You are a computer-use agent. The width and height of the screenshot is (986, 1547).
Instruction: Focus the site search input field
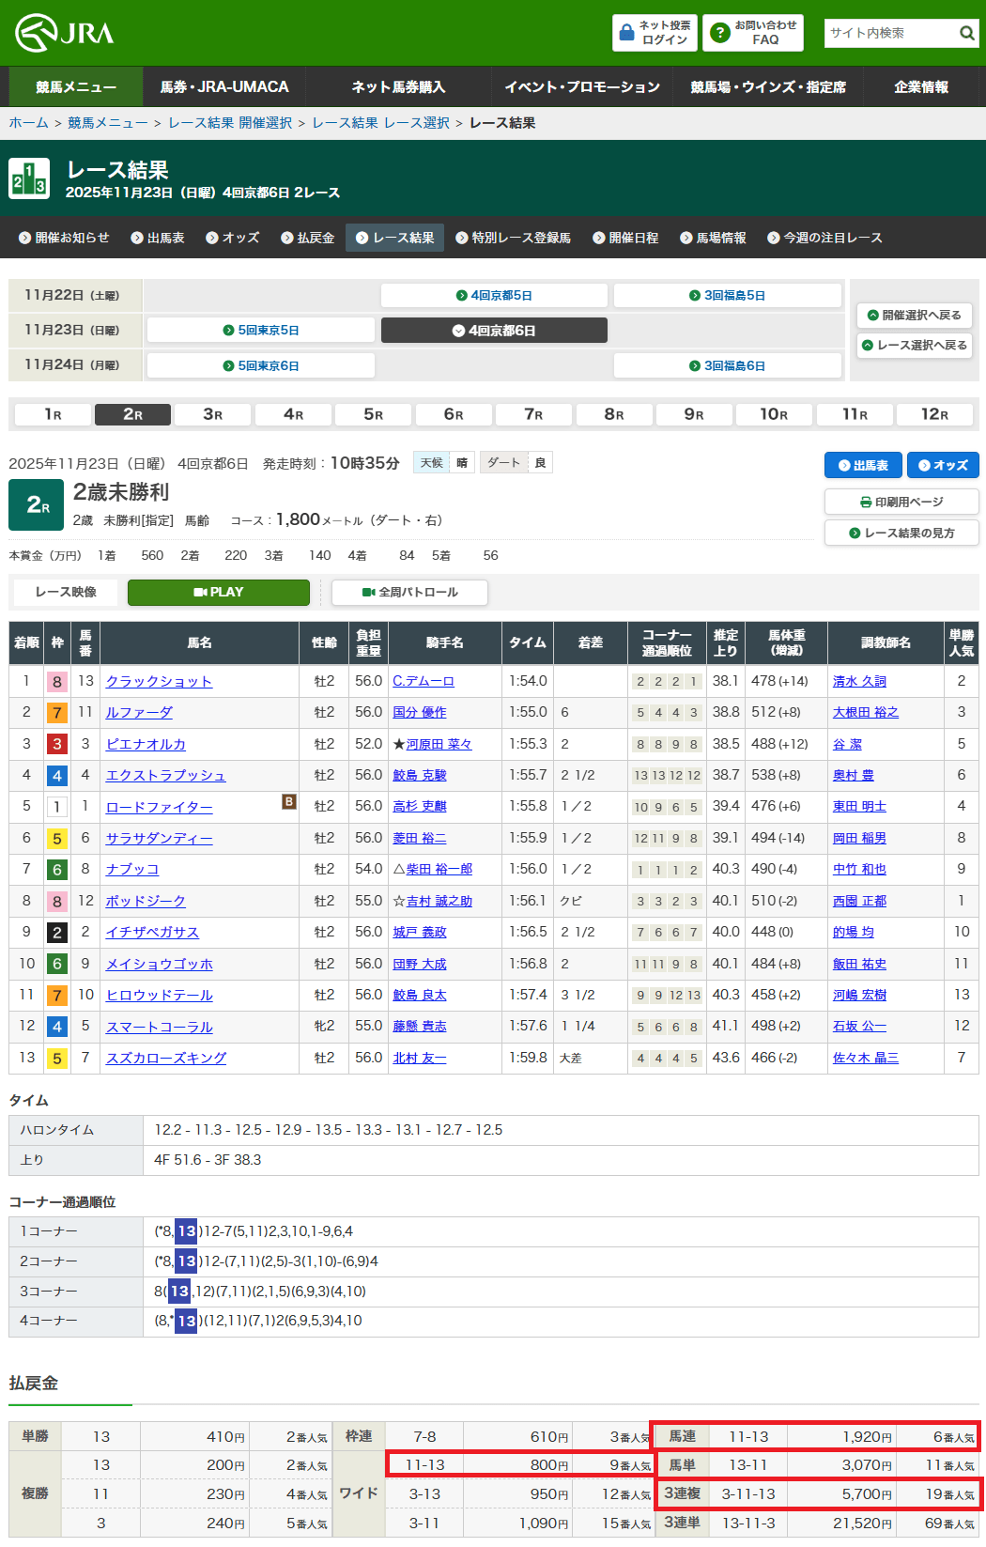pyautogui.click(x=887, y=33)
